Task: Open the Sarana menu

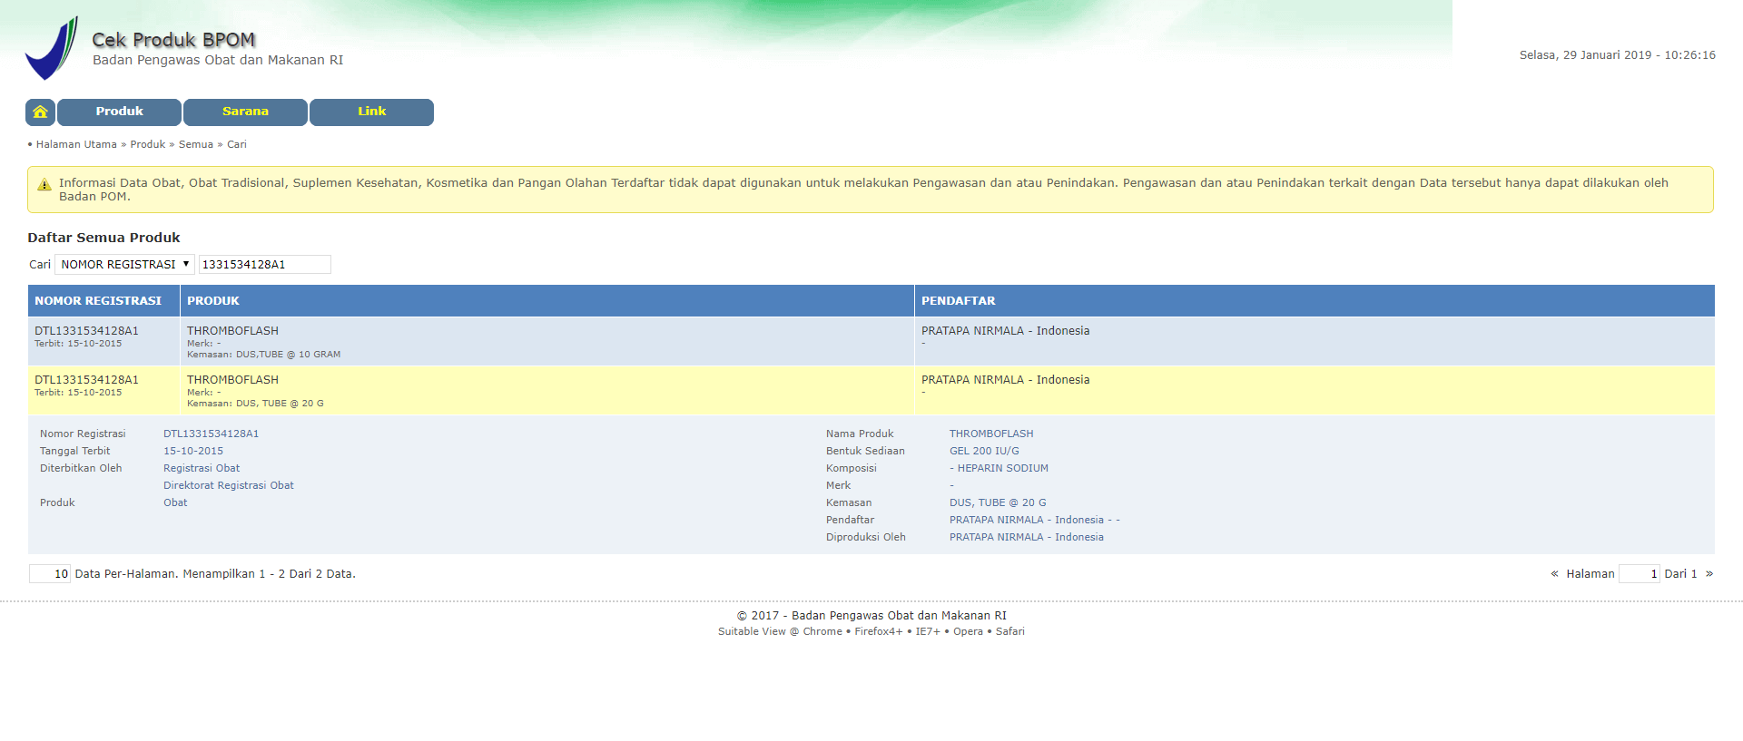Action: click(x=245, y=112)
